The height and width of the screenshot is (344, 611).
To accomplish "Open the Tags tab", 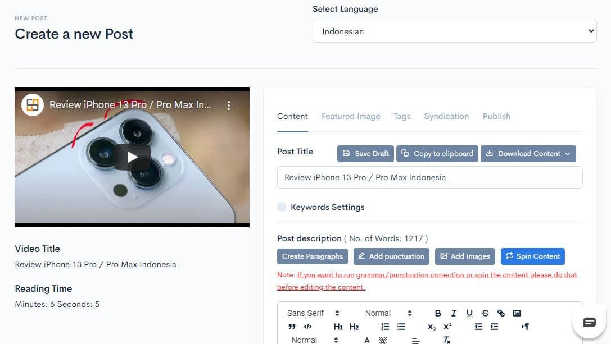I will [x=402, y=116].
